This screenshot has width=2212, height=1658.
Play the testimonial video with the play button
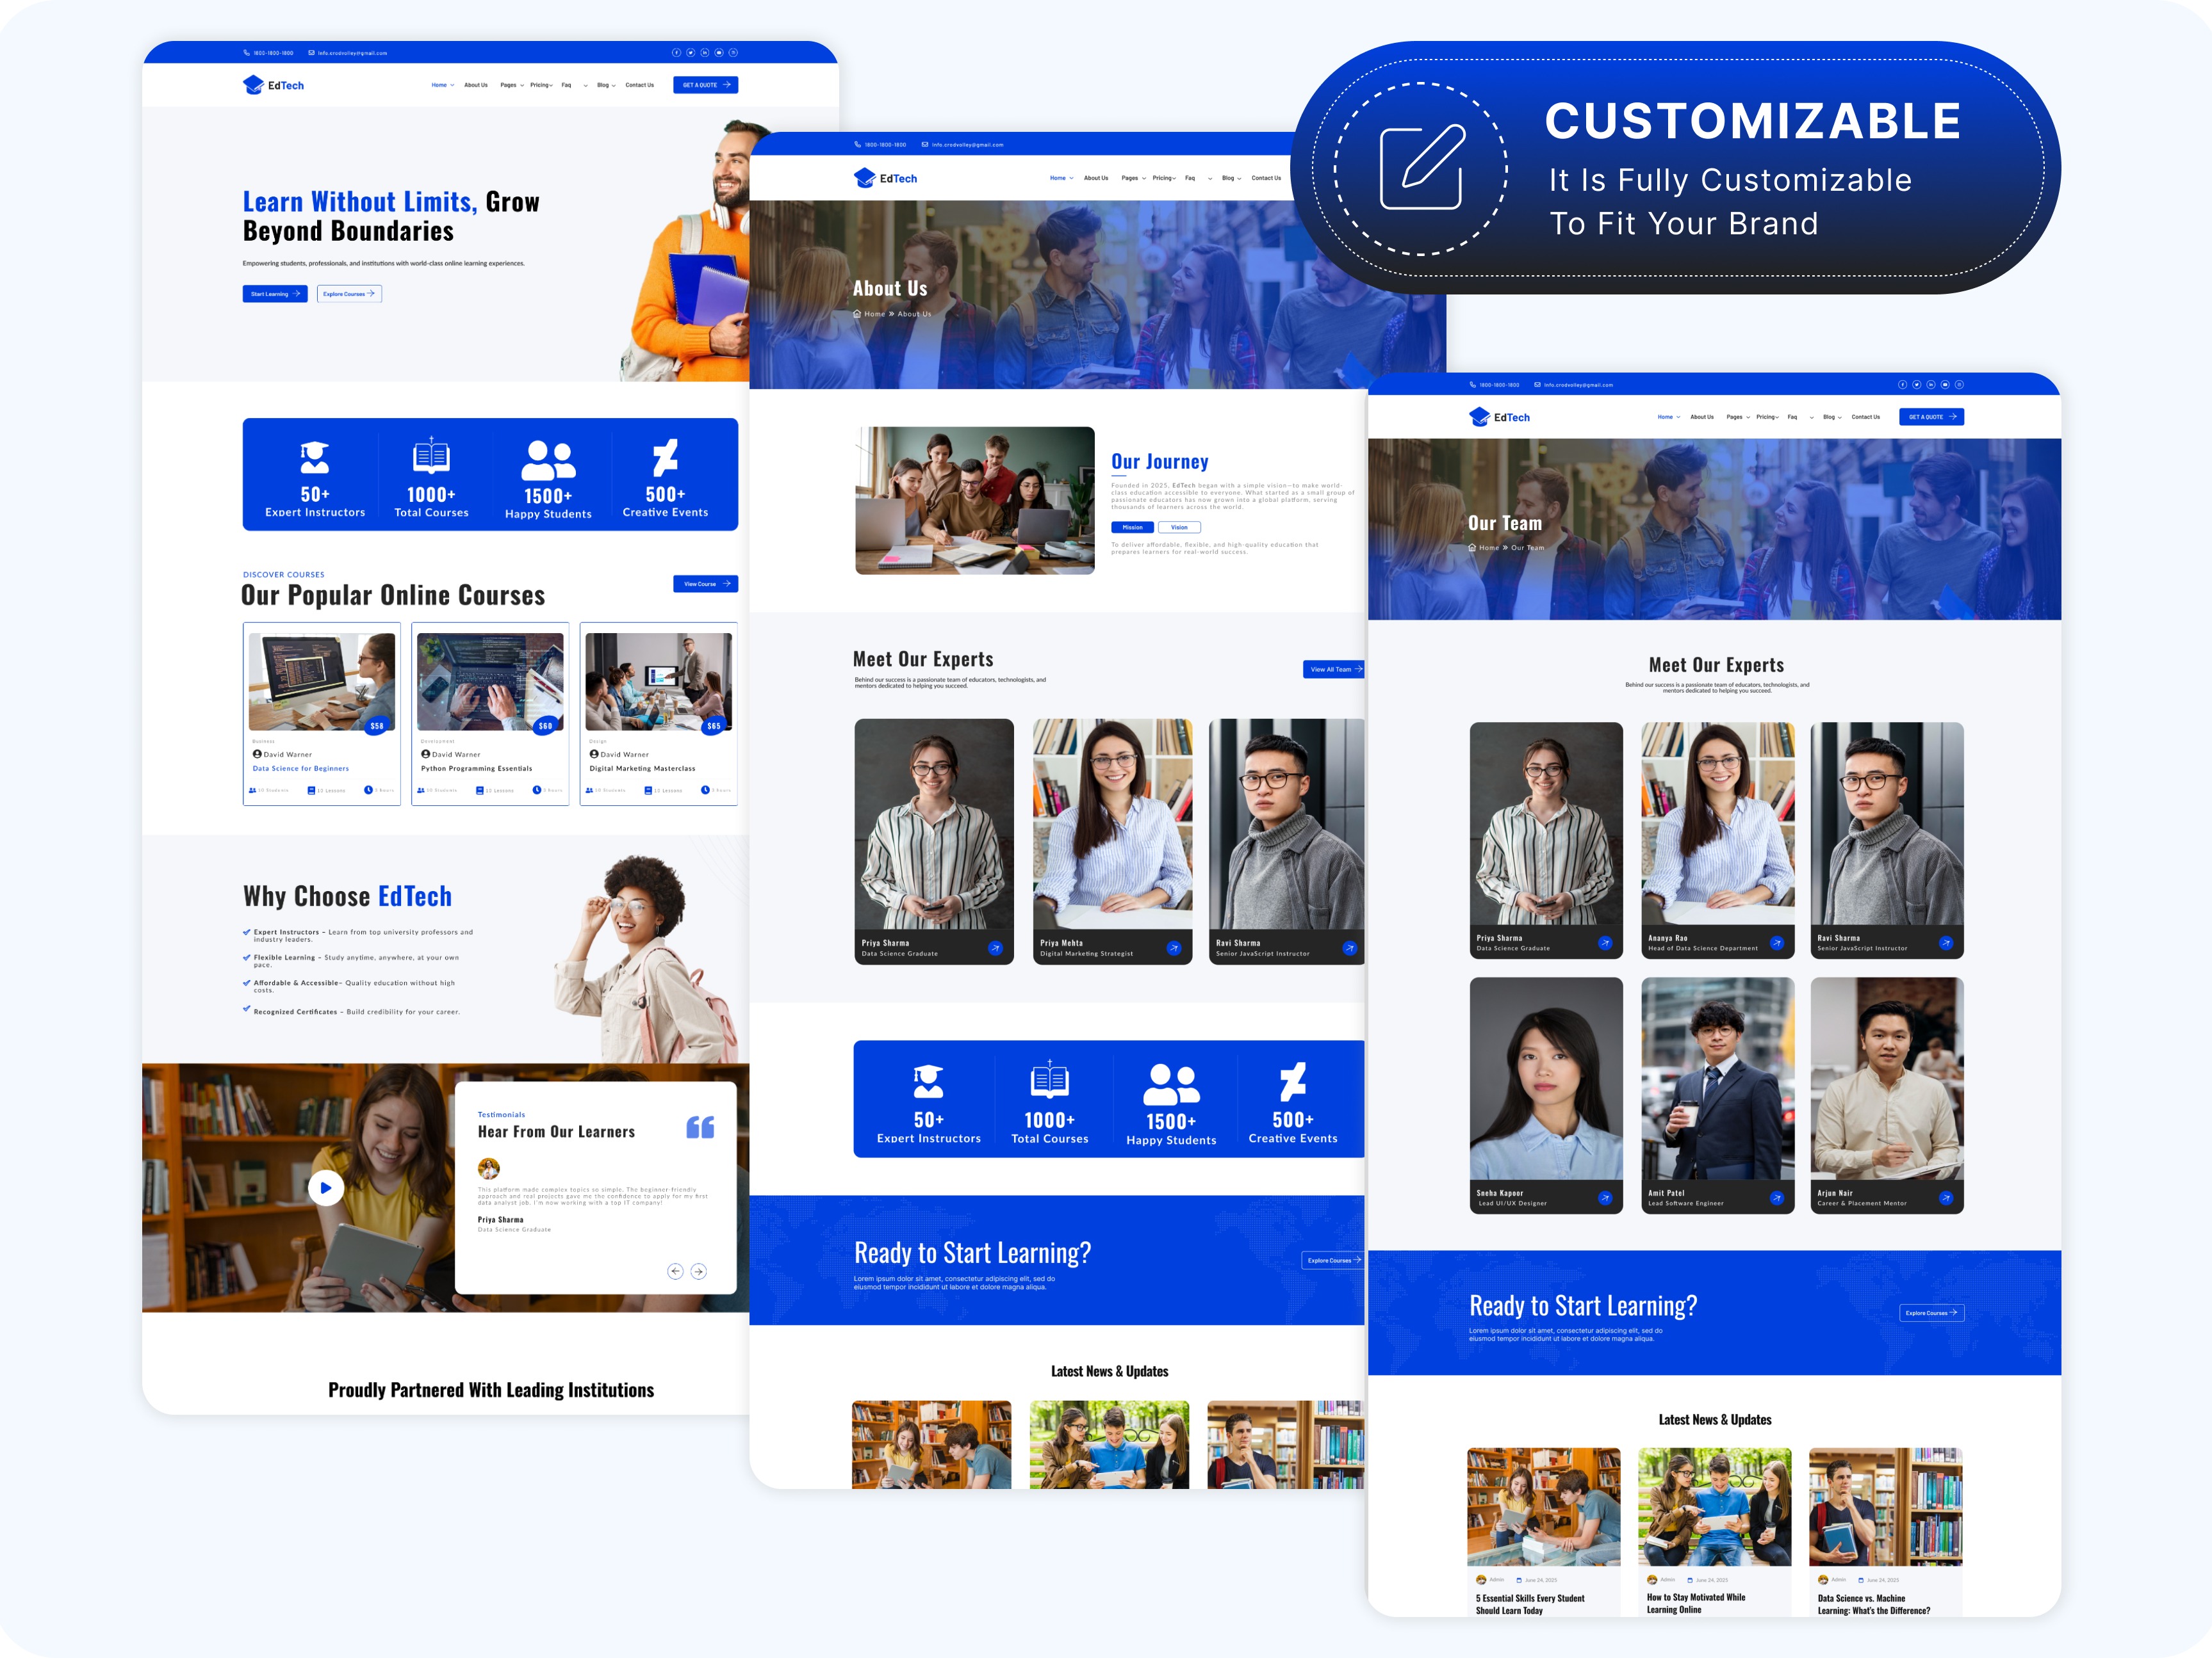(325, 1187)
